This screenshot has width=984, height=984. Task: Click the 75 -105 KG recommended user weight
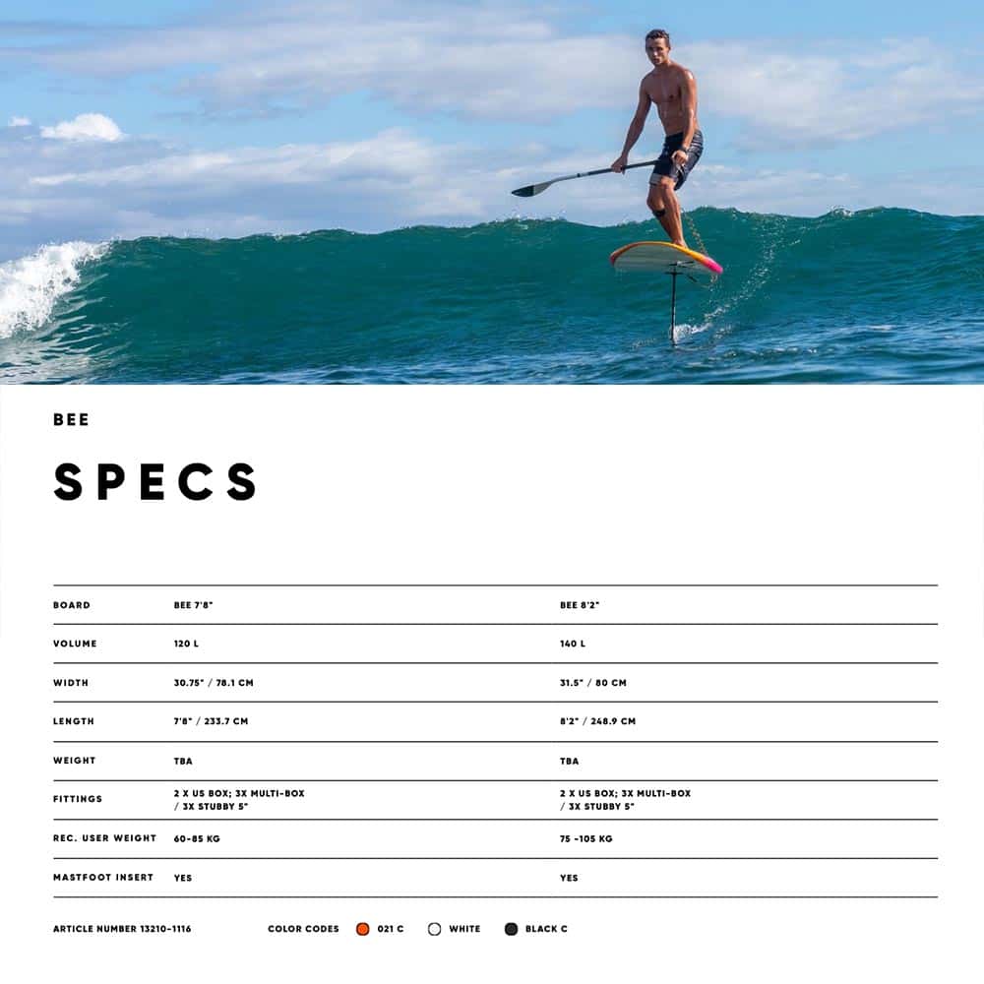586,839
